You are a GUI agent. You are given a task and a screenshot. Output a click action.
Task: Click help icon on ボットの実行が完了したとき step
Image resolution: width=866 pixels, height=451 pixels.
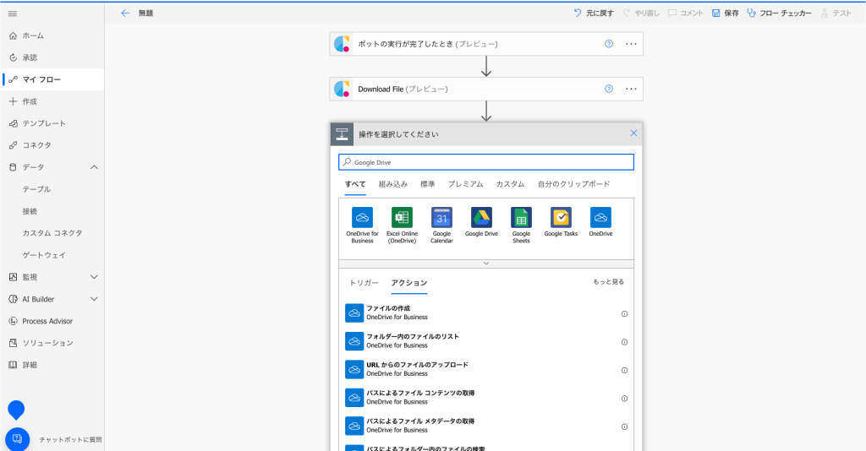tap(609, 44)
